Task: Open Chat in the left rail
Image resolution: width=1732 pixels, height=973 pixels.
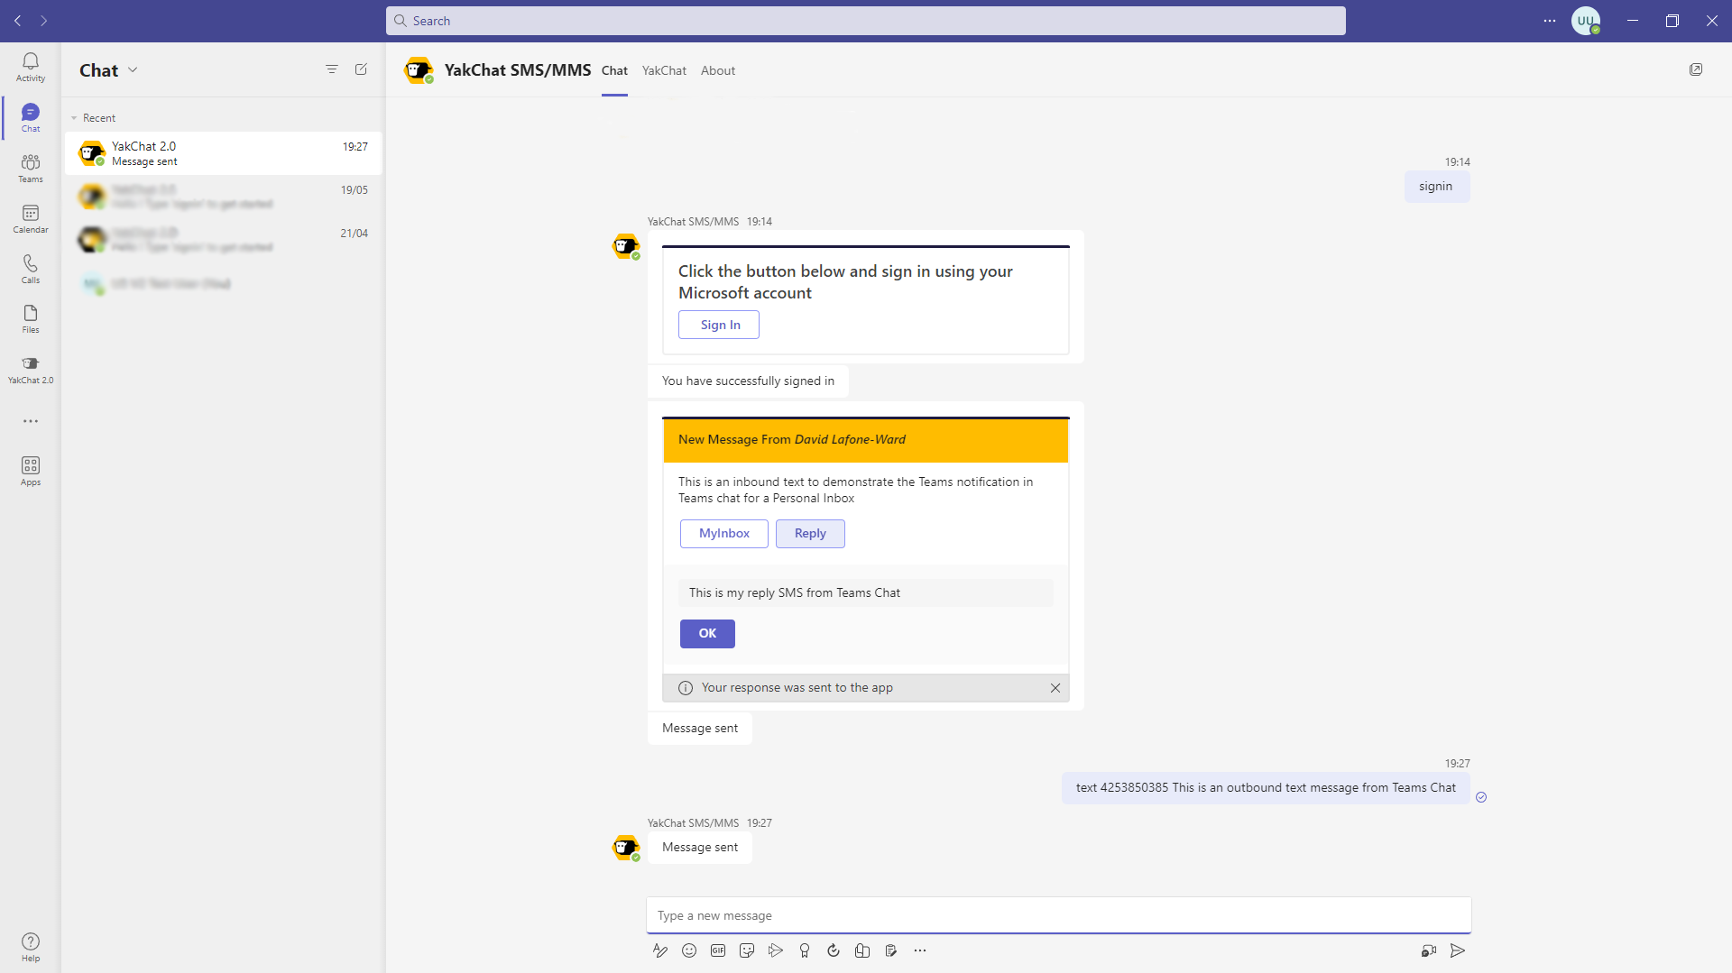Action: click(x=31, y=117)
